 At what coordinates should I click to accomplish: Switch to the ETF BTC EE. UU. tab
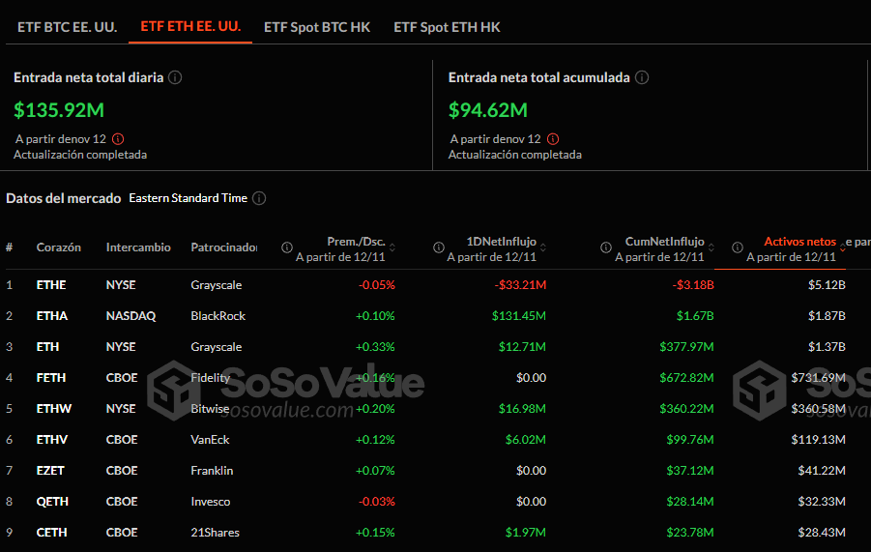point(68,27)
